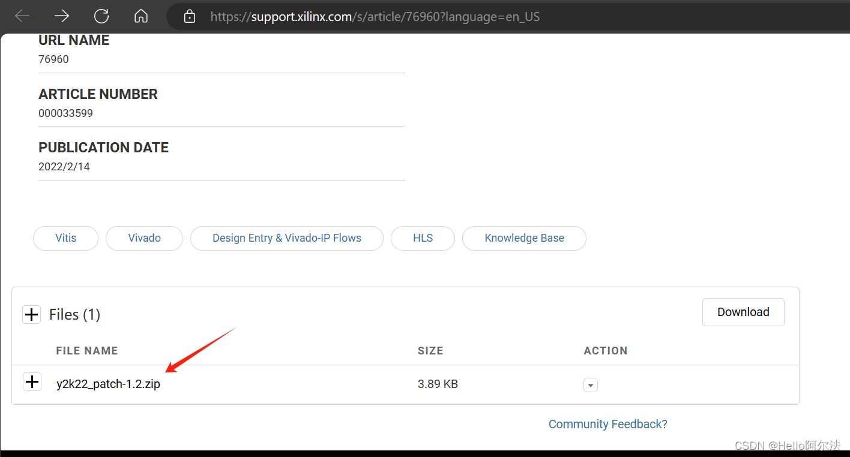Select the URL name value 76960
This screenshot has width=850, height=457.
click(x=54, y=59)
